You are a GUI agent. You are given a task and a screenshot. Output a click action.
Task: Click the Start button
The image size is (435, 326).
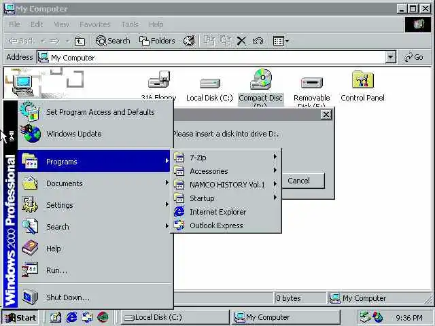20,317
